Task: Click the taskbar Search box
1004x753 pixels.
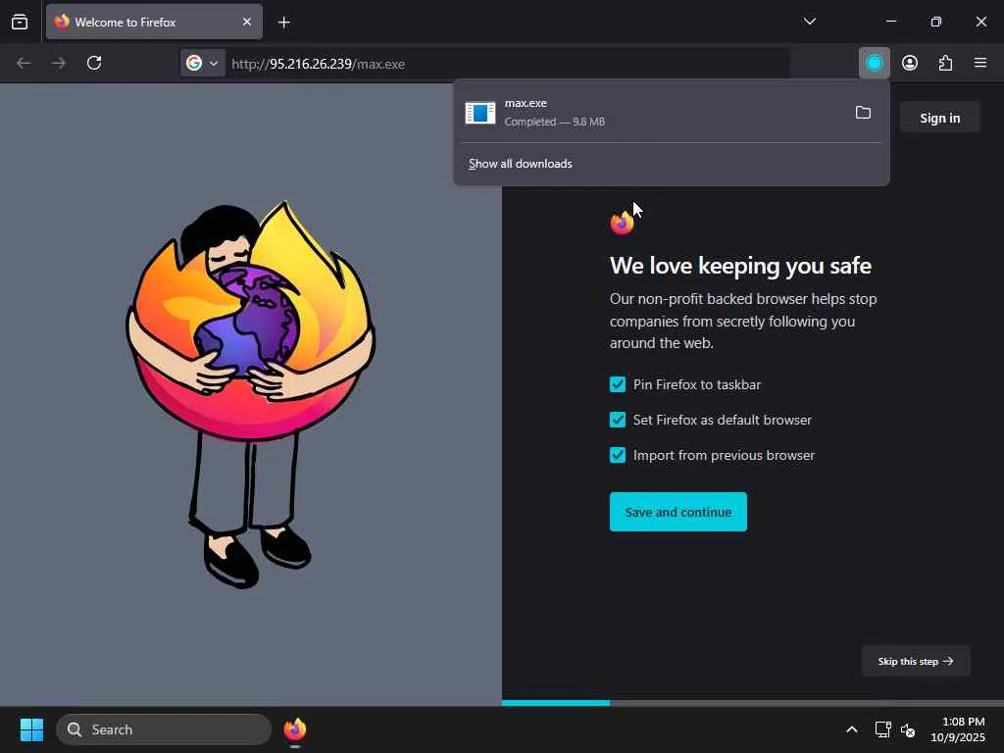Action: [164, 729]
